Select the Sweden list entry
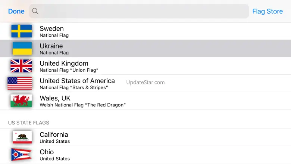Screen dimensions: 291x164 (52, 29)
